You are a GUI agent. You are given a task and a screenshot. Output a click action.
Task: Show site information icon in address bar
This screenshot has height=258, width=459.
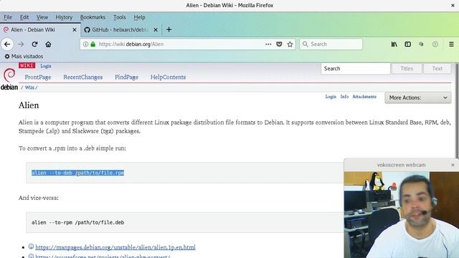pyautogui.click(x=85, y=44)
